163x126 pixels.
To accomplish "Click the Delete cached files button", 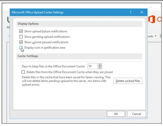I will 128,81.
